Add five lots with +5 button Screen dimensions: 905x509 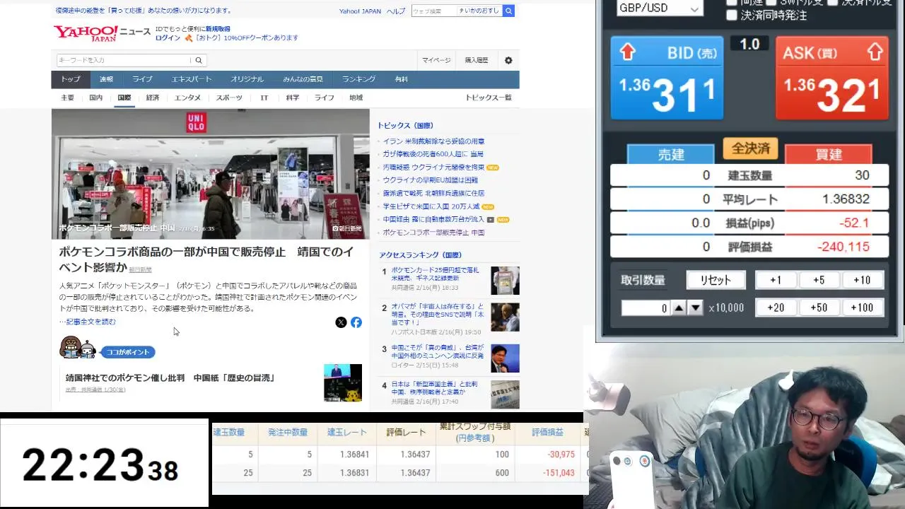(x=819, y=280)
